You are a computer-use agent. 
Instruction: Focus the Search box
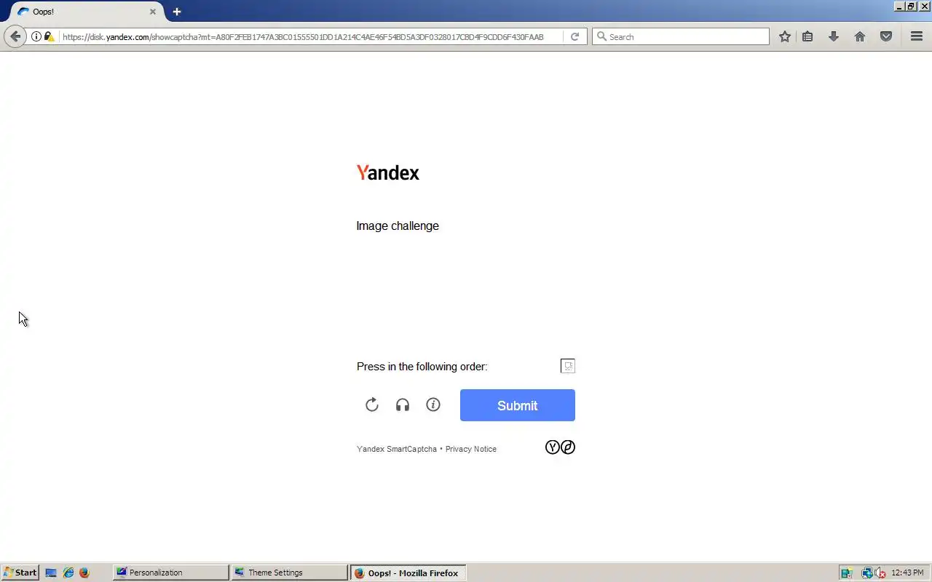(x=681, y=36)
